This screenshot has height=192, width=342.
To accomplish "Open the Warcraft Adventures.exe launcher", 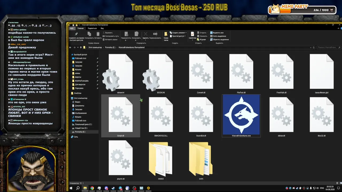I will [x=241, y=116].
